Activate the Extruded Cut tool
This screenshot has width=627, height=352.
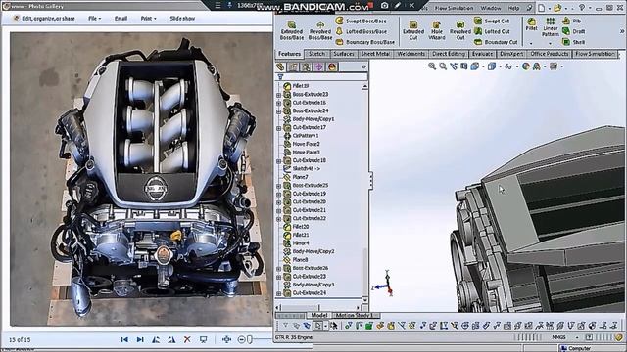(413, 30)
